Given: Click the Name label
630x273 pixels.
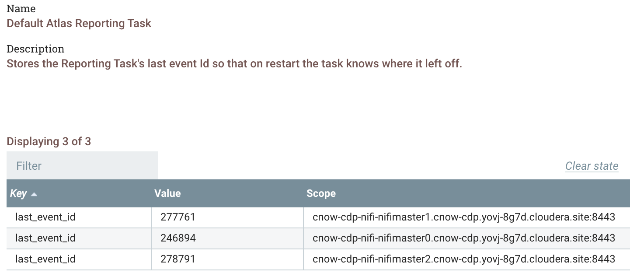Looking at the screenshot, I should coord(21,8).
